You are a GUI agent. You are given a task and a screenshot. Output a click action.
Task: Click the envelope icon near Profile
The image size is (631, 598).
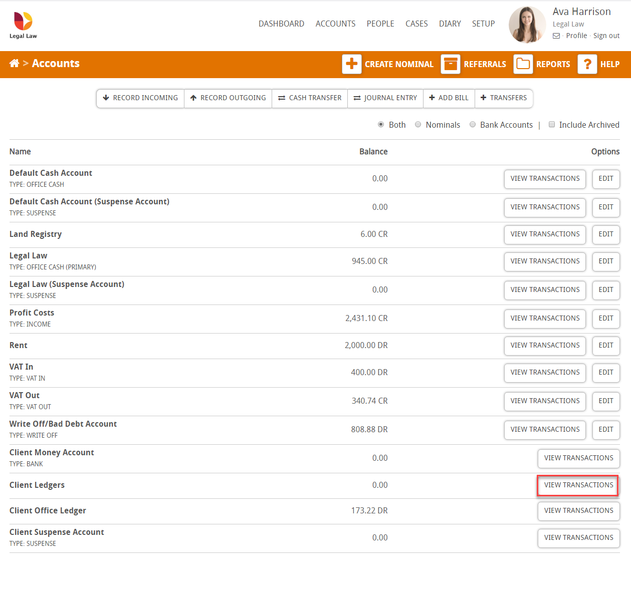pyautogui.click(x=556, y=36)
